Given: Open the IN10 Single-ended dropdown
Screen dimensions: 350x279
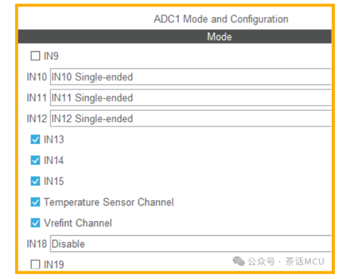Looking at the screenshot, I should click(x=191, y=77).
